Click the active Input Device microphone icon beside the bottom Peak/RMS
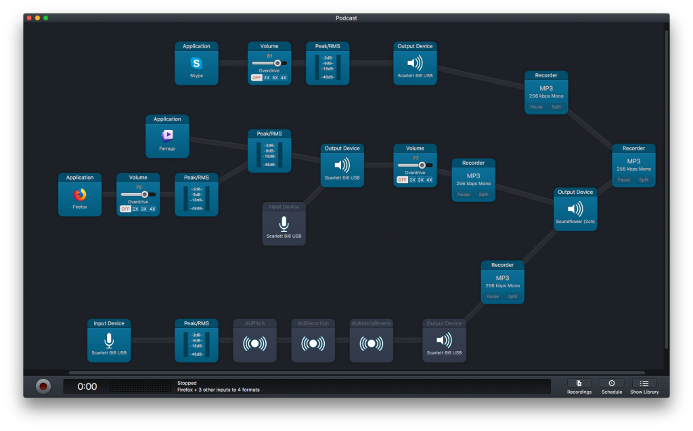 (109, 341)
